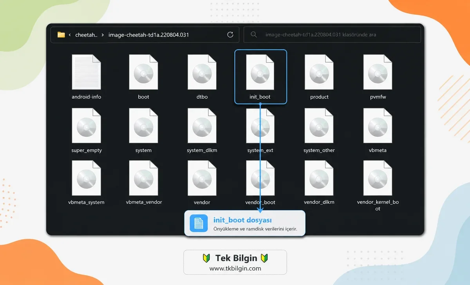Select the system_dlkm image file icon

(x=202, y=126)
